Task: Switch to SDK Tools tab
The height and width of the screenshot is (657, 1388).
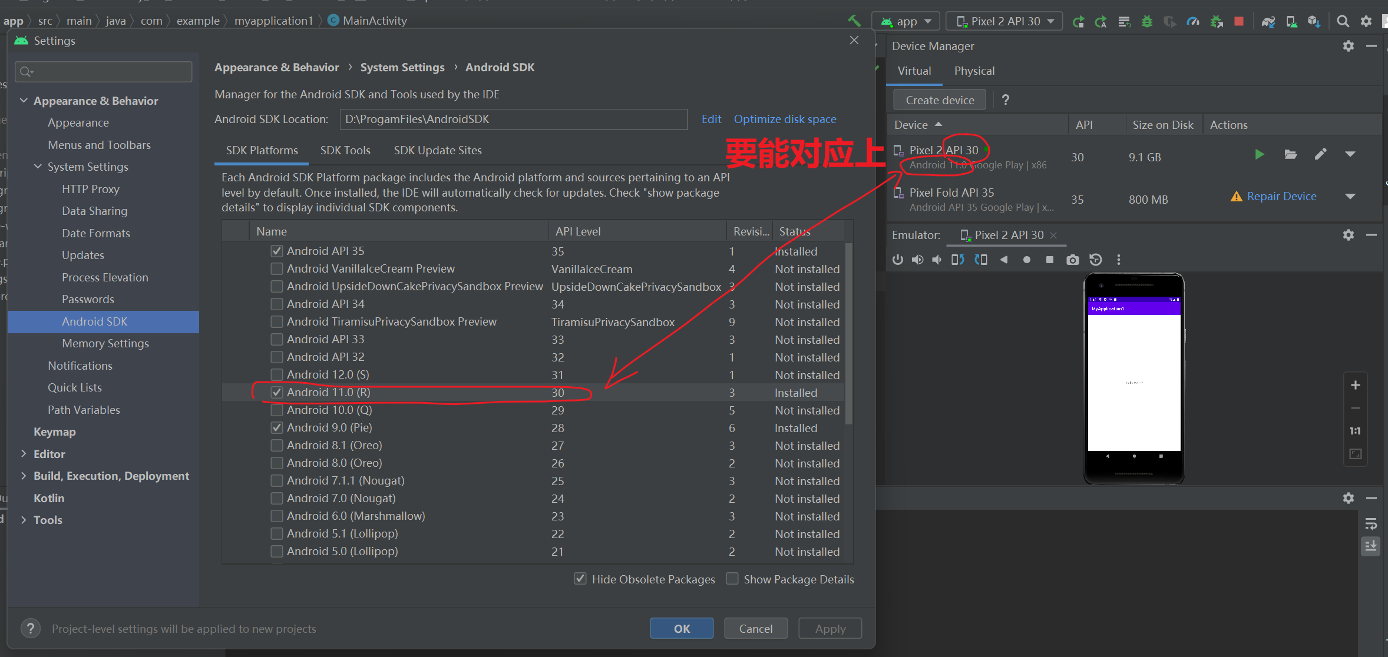Action: (345, 151)
